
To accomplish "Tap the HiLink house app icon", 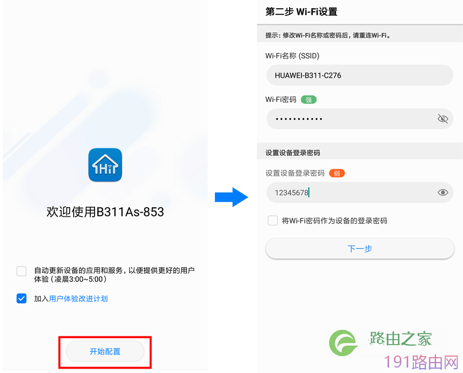I will 105,165.
